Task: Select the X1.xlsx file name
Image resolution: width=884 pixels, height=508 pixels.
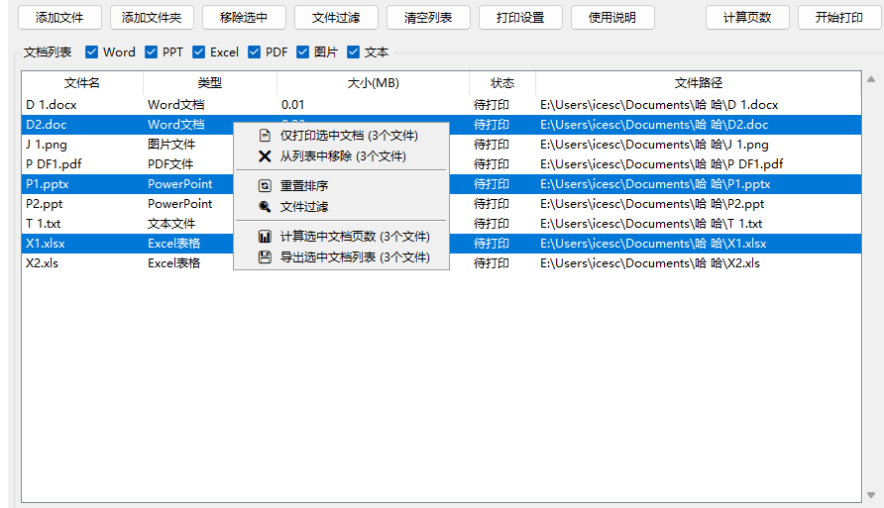Action: (x=46, y=244)
